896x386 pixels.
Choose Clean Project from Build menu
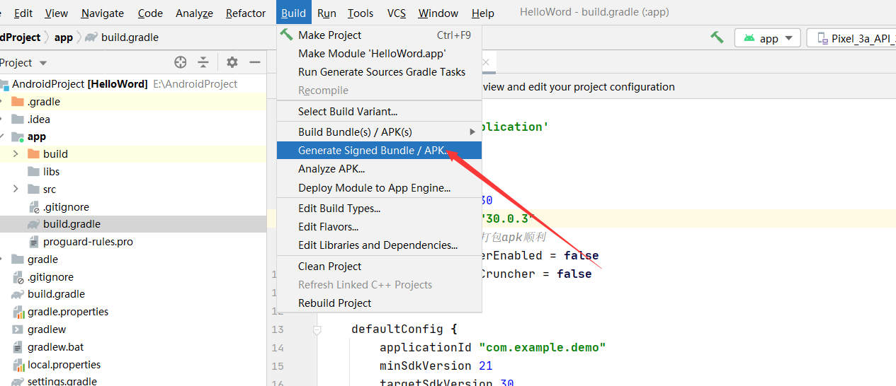point(329,267)
